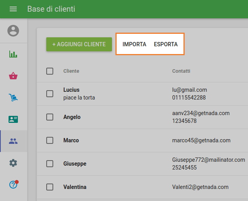Click the Esporta button
This screenshot has height=201, width=248.
coord(166,44)
